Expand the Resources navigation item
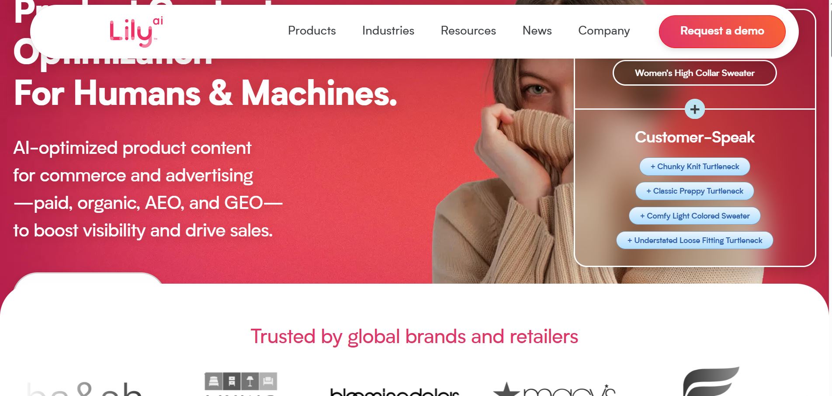The image size is (832, 396). click(468, 31)
